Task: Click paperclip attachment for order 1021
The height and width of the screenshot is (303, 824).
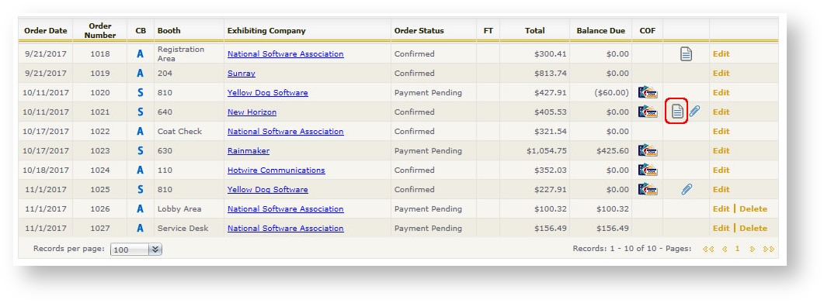Action: click(695, 111)
